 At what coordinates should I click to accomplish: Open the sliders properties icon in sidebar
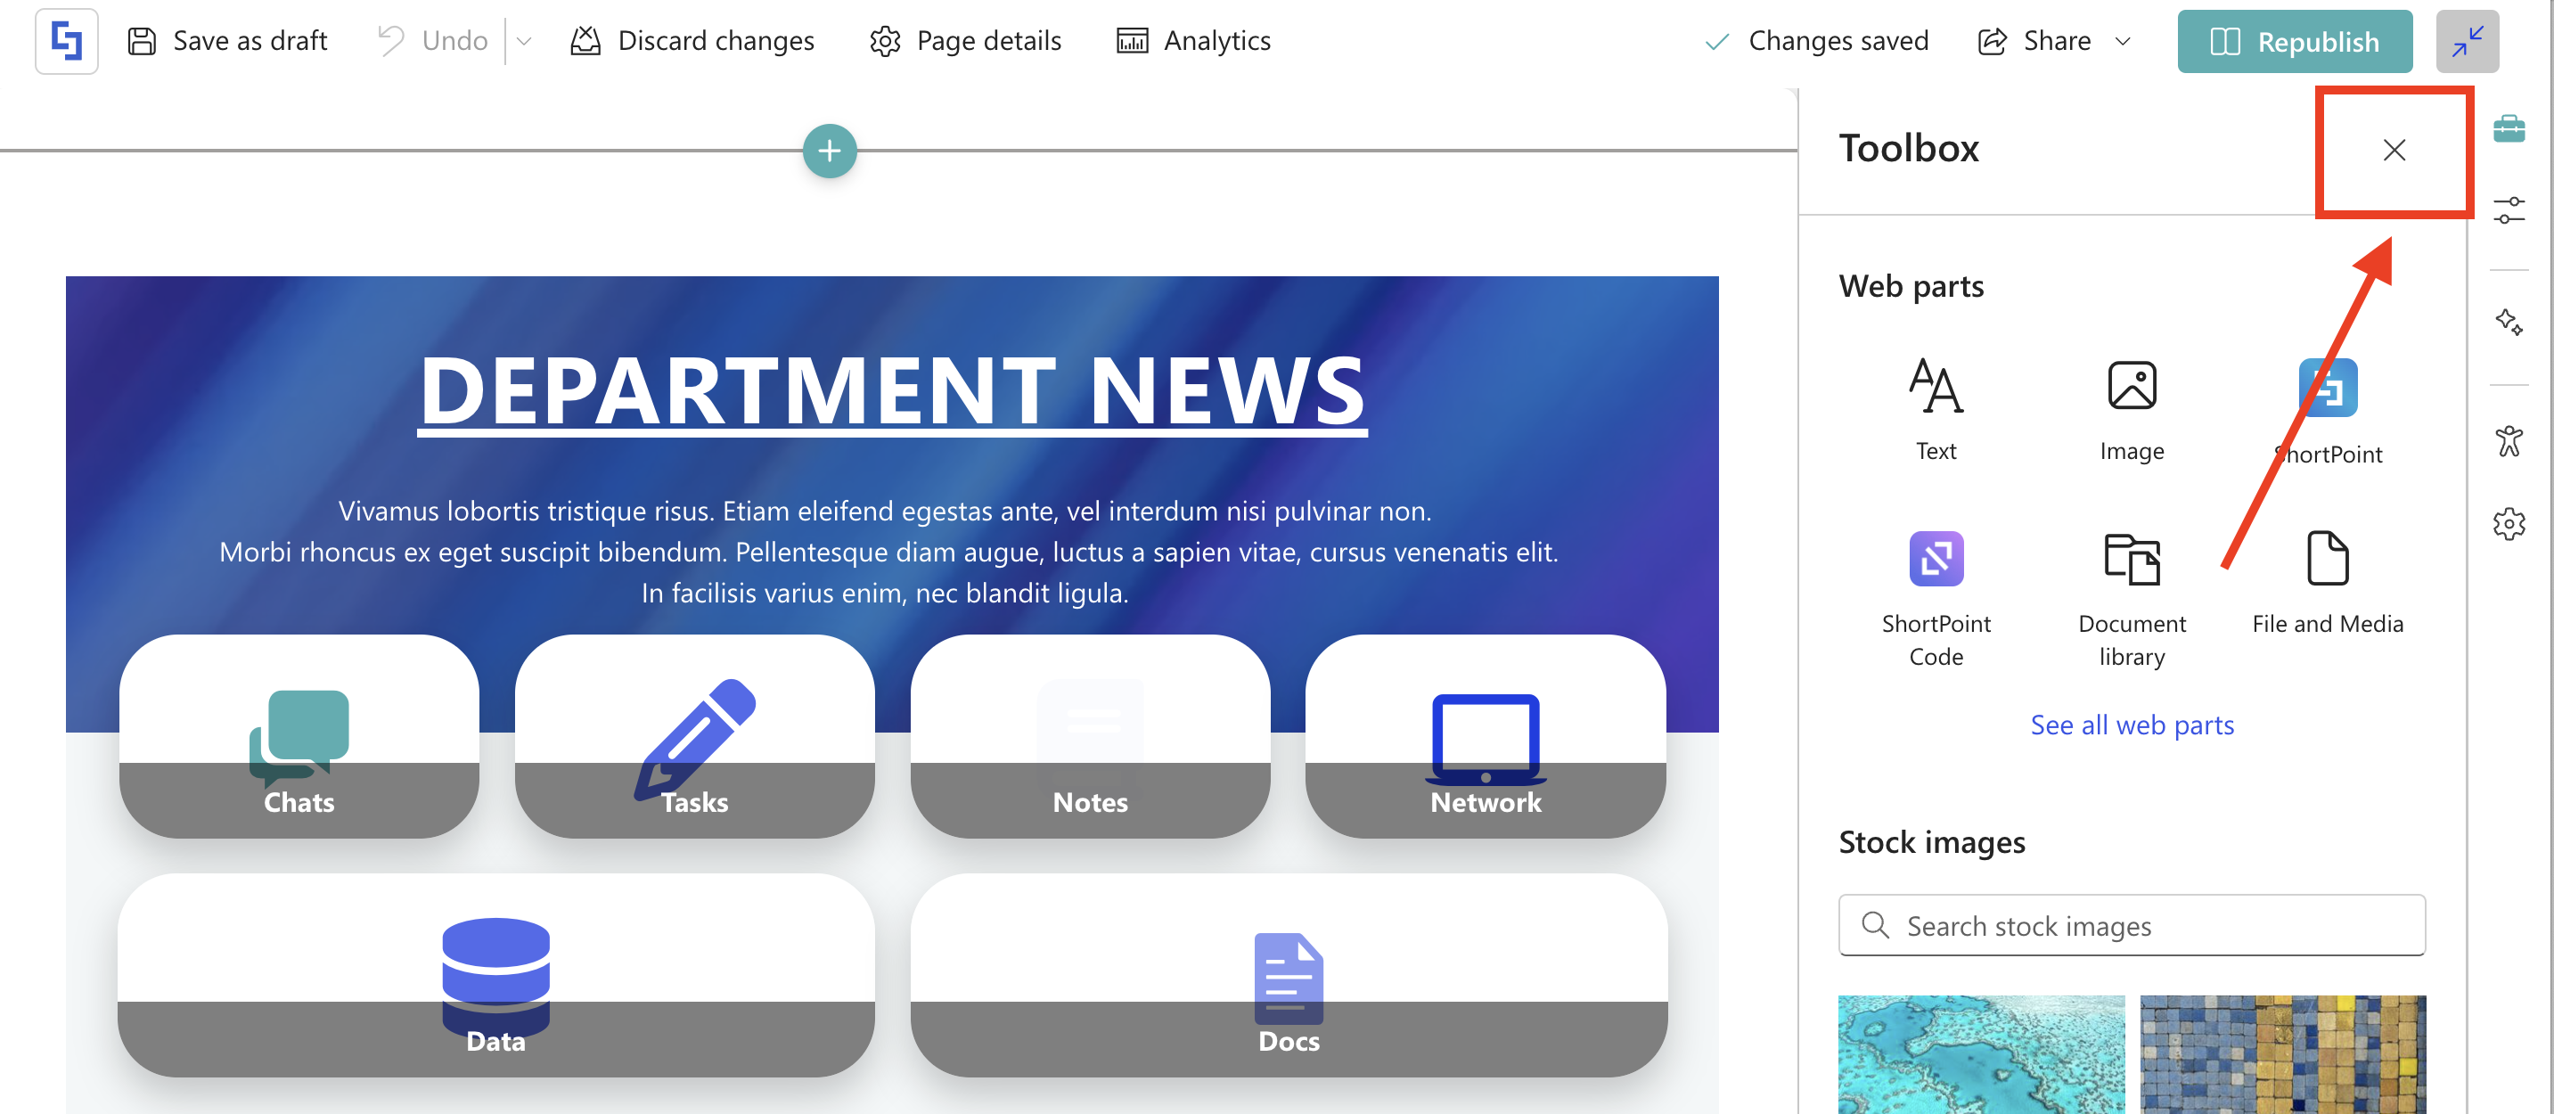pos(2509,210)
